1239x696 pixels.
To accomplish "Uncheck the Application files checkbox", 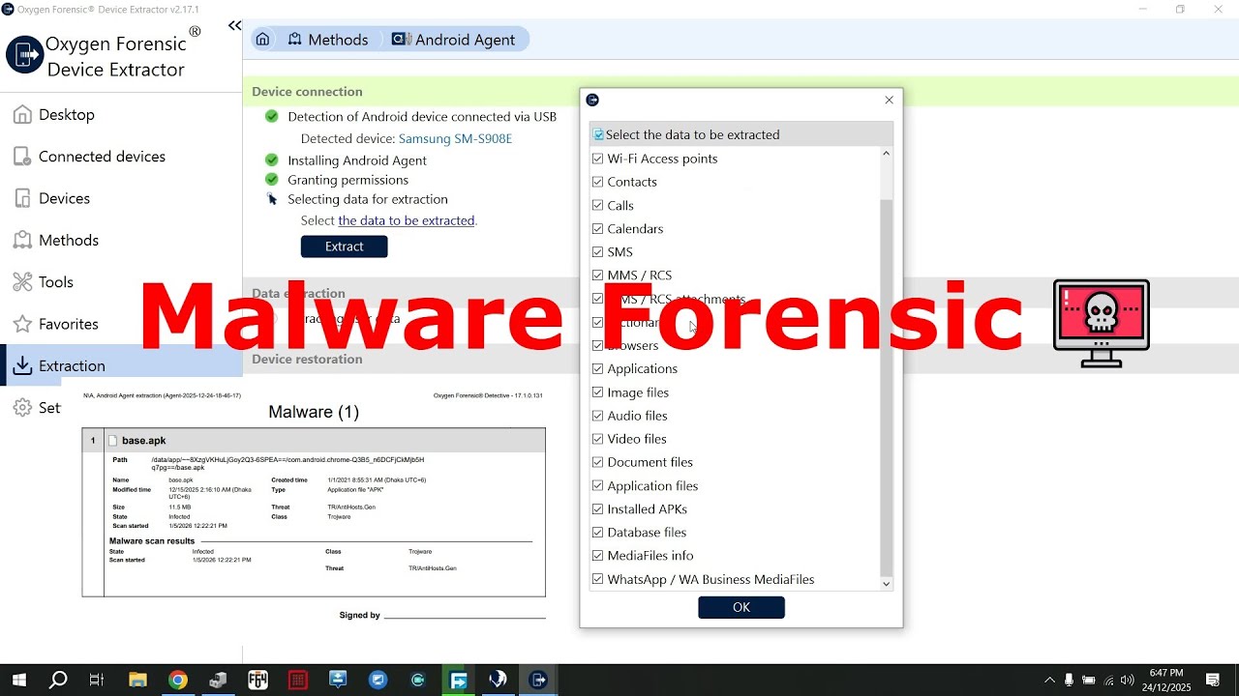I will click(x=598, y=486).
